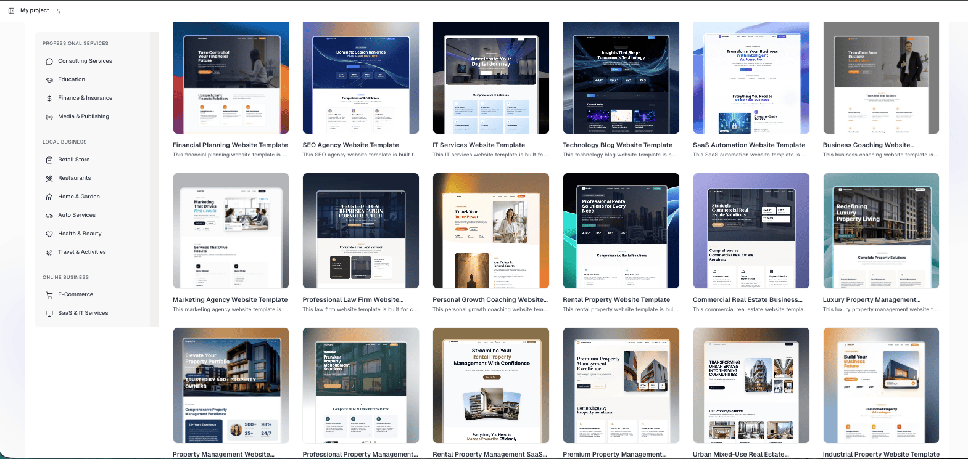968x459 pixels.
Task: Pick the Luxury Property Management template thumbnail
Action: point(880,231)
